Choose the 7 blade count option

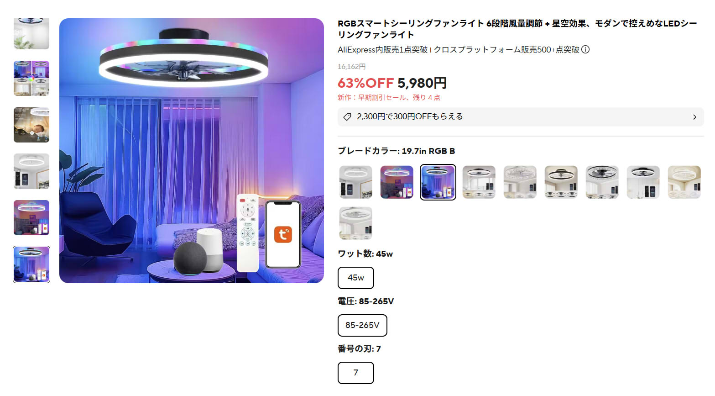click(x=356, y=373)
